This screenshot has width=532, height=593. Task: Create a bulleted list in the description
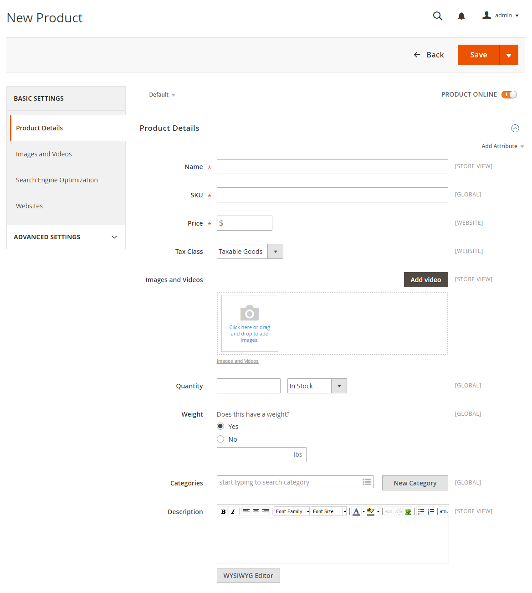421,511
